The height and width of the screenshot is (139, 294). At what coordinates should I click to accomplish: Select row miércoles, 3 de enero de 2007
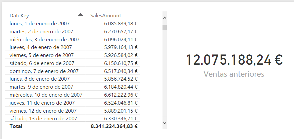point(72,39)
